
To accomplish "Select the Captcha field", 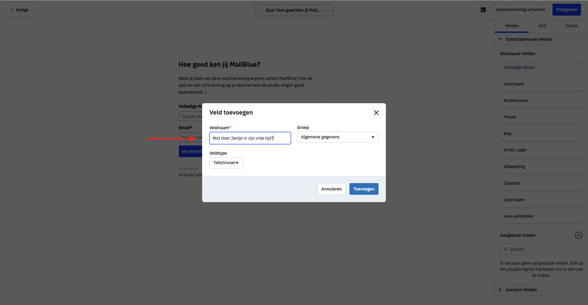I will coord(541,183).
